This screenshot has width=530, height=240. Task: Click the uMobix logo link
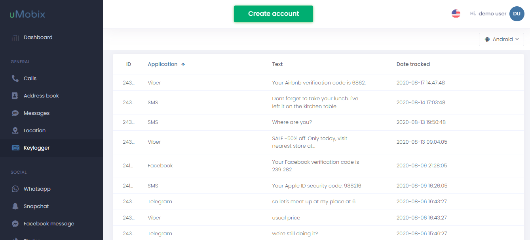click(x=27, y=15)
